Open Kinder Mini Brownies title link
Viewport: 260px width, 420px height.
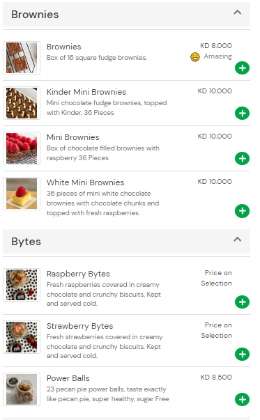(x=86, y=92)
